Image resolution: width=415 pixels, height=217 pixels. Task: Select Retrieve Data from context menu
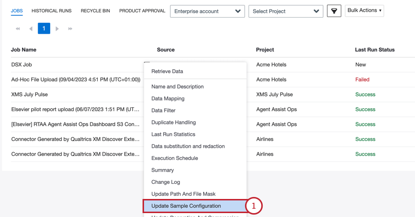pyautogui.click(x=167, y=71)
